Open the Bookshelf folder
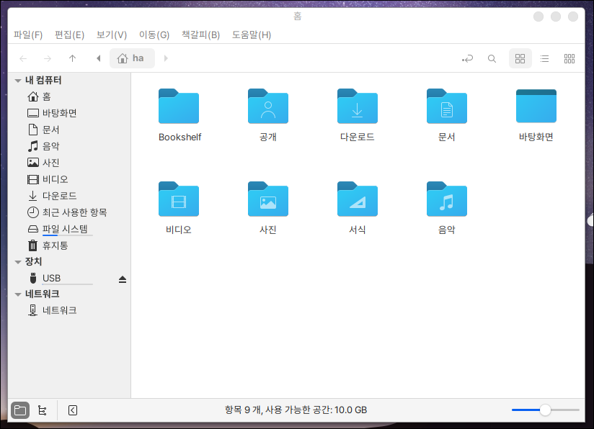The width and height of the screenshot is (594, 429). click(179, 107)
